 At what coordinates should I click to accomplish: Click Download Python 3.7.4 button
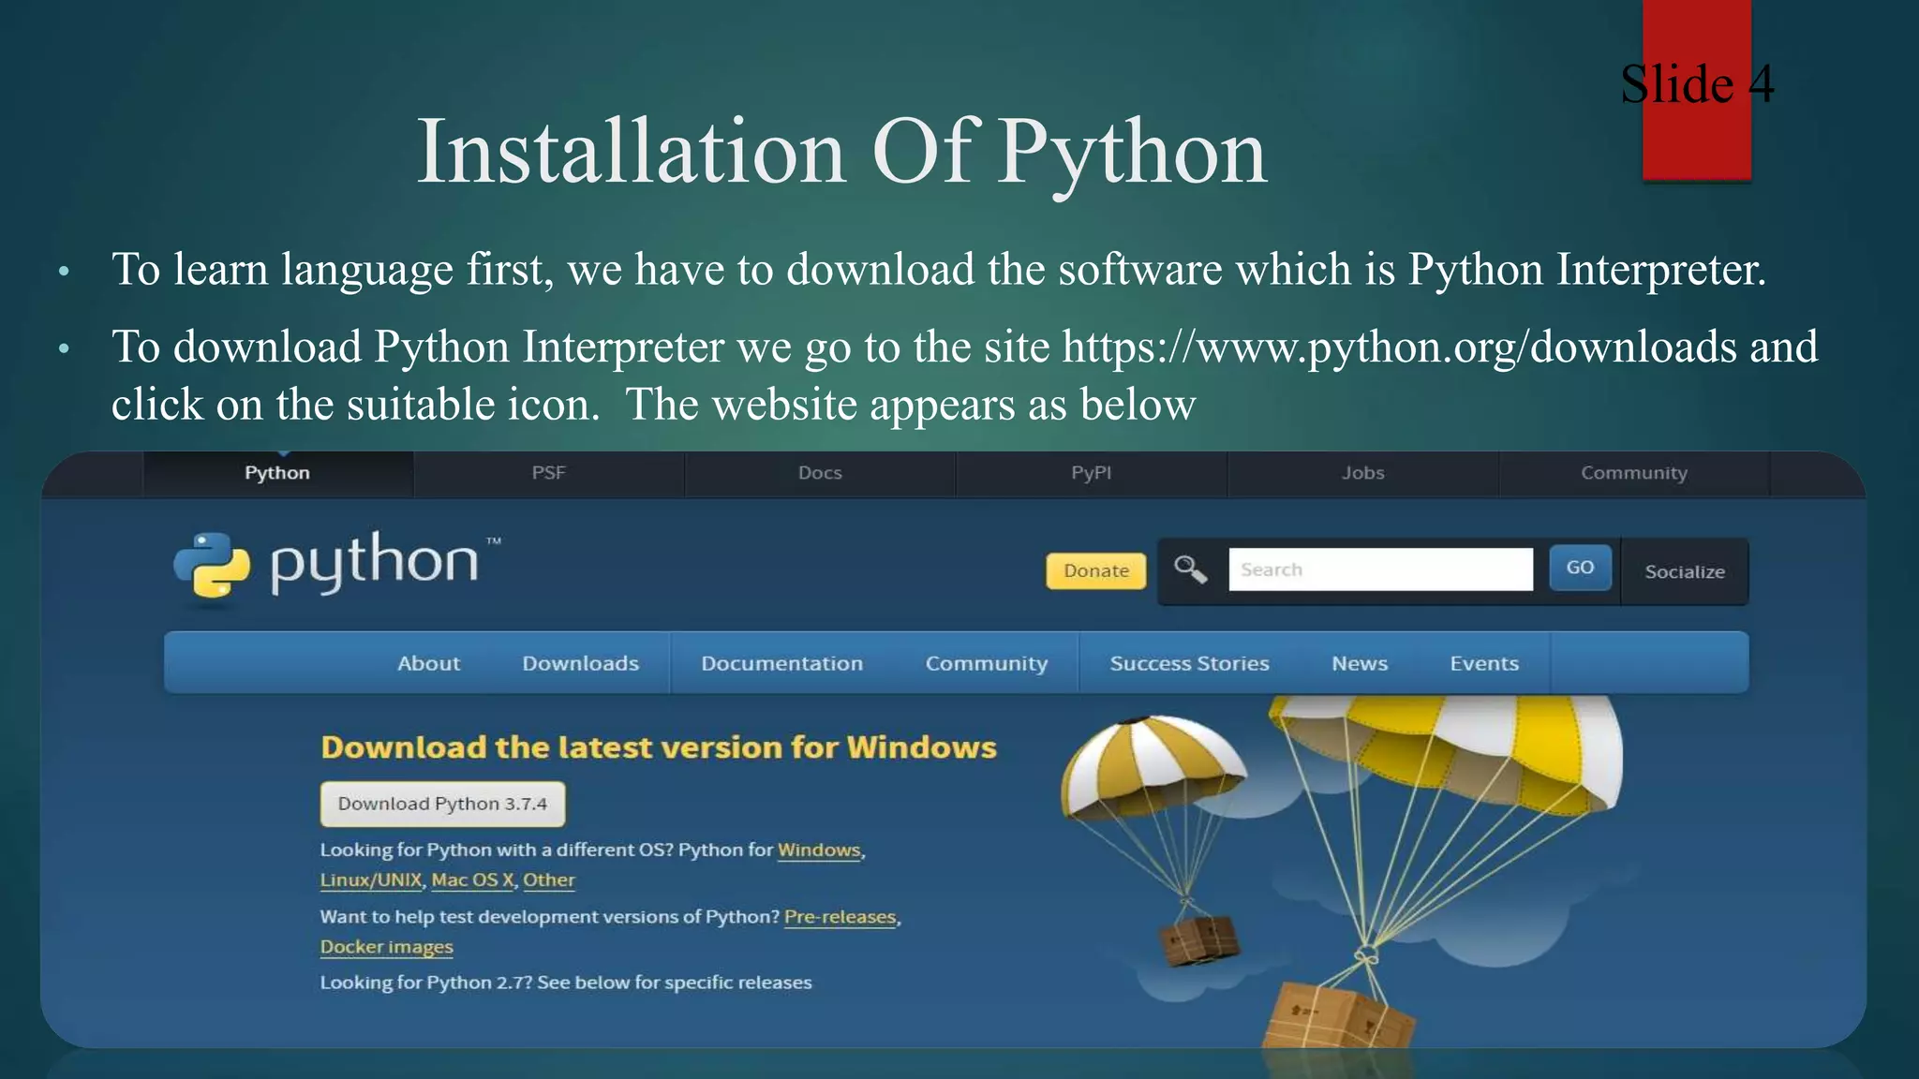(x=442, y=804)
